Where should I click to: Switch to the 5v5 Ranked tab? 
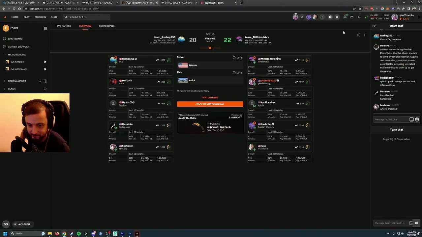[64, 26]
